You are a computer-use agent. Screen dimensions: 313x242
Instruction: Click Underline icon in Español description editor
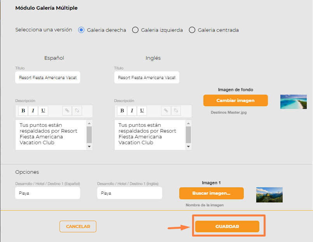tap(43, 111)
